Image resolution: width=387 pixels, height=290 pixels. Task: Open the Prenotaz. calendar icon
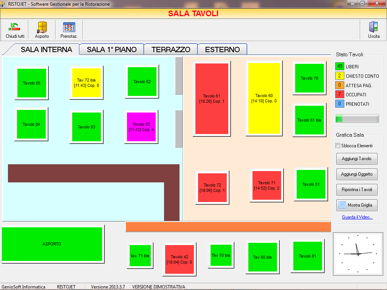coord(69,27)
